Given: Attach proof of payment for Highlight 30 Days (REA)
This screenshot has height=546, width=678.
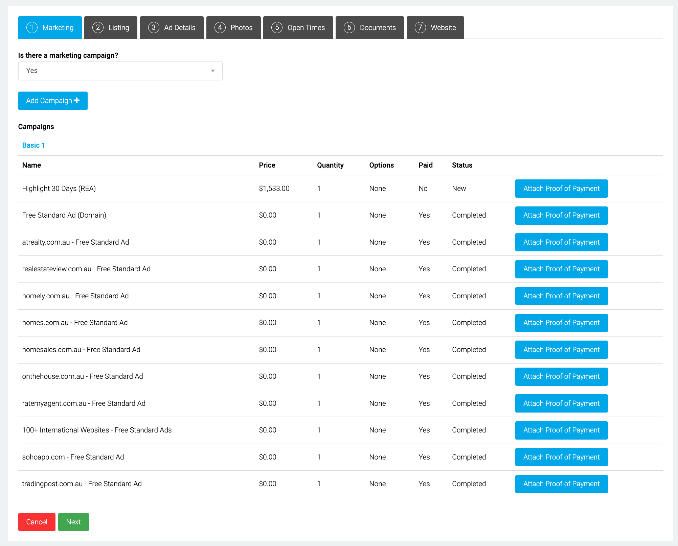Looking at the screenshot, I should (x=561, y=189).
